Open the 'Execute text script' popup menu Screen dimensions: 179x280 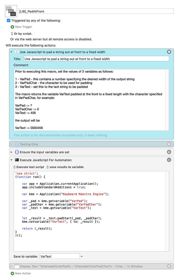[29, 167]
